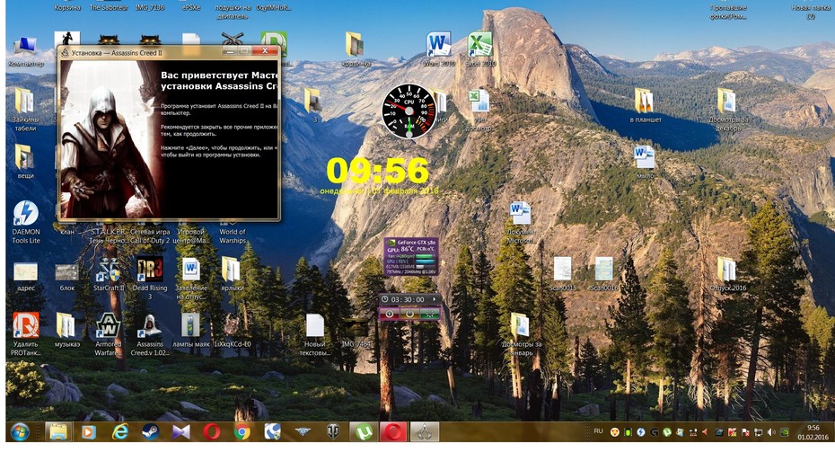Open 'Досмотры за декабрь' folder
The width and height of the screenshot is (835, 470).
point(727,110)
